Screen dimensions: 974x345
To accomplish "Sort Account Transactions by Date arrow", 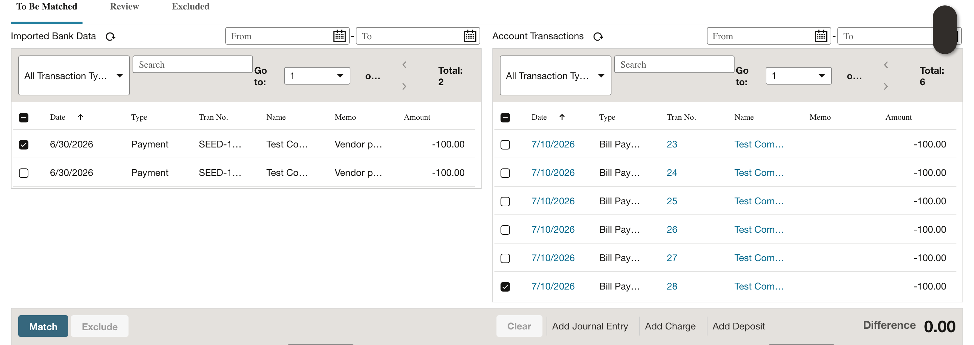I will click(x=562, y=117).
